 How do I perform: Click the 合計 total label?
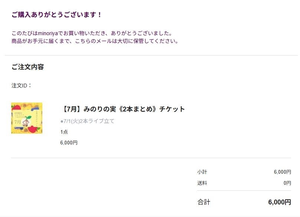pos(204,202)
